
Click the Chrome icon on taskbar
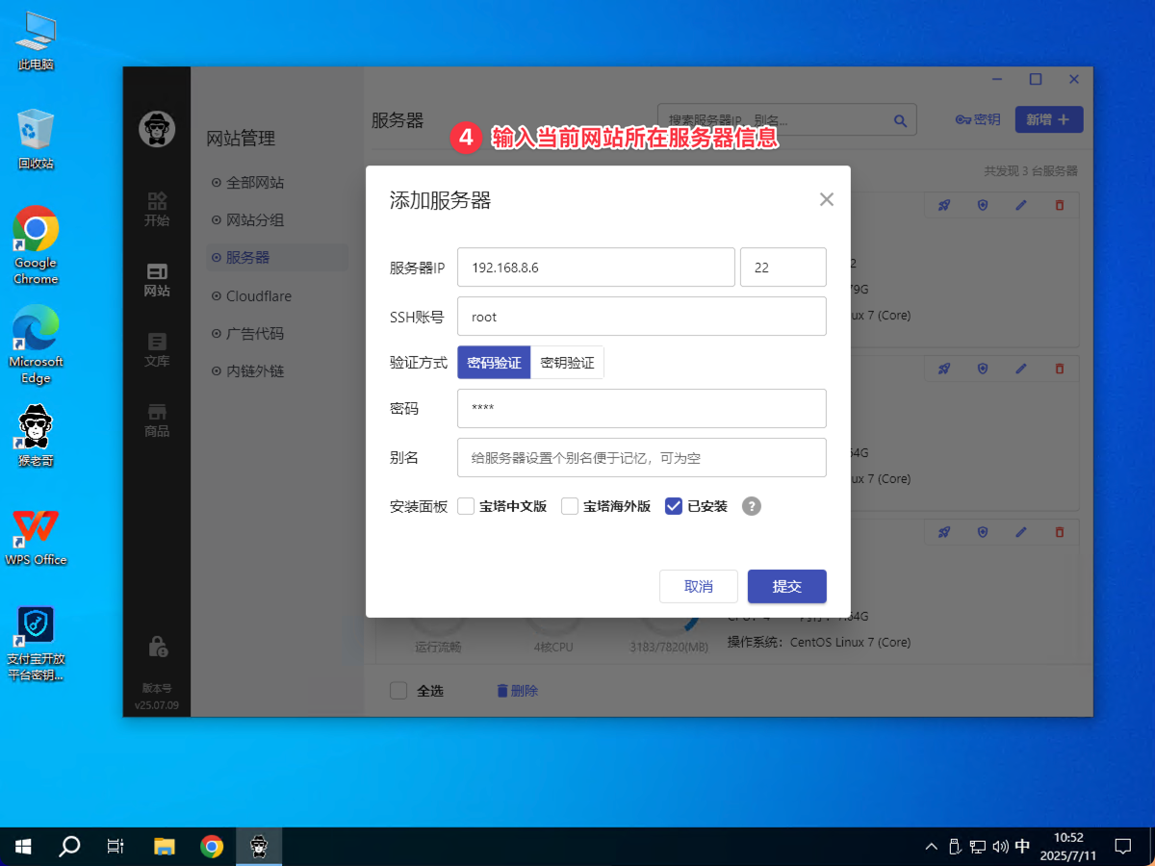coord(212,847)
